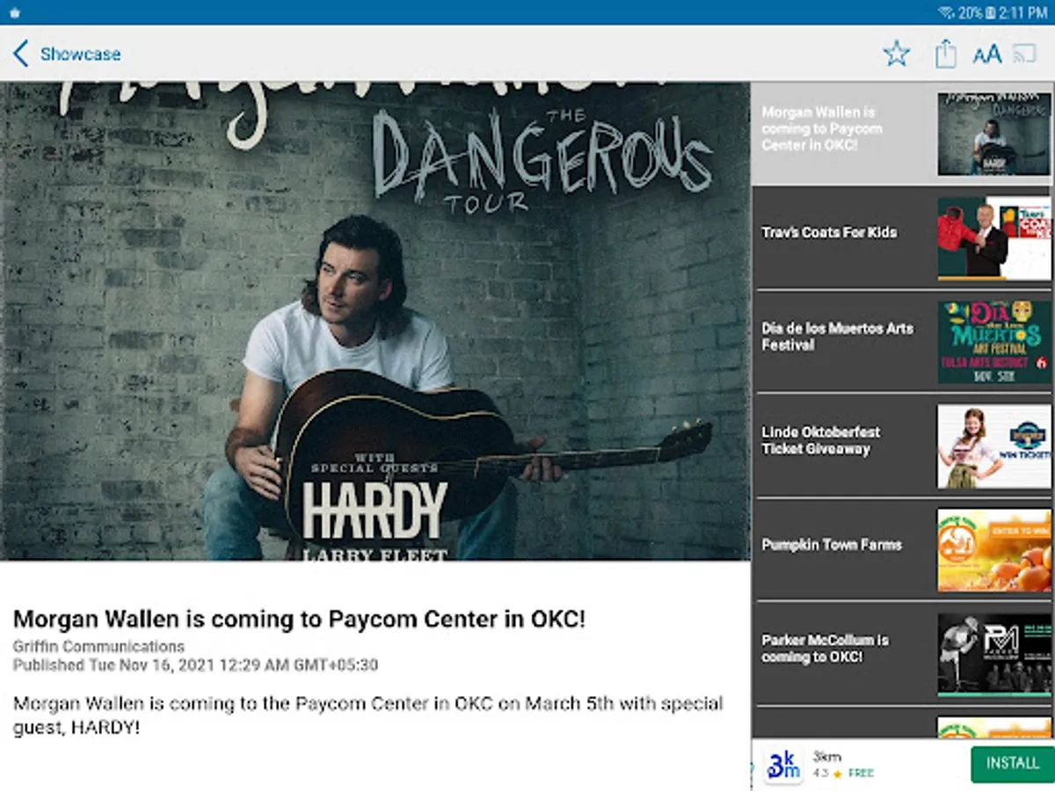Tap the Dangerous Tour hero image

375,321
